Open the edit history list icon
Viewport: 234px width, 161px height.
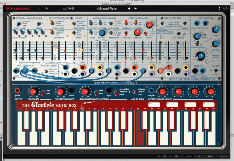tap(176, 156)
